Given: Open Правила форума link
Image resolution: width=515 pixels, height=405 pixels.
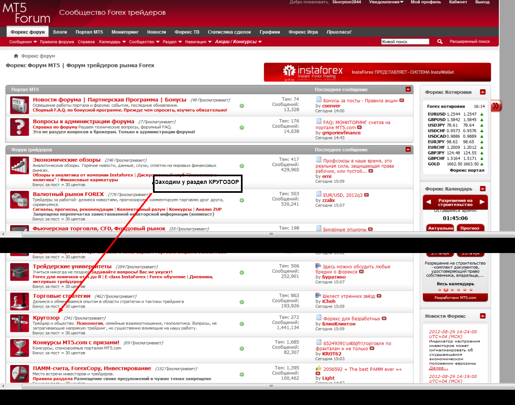Looking at the screenshot, I should [57, 42].
